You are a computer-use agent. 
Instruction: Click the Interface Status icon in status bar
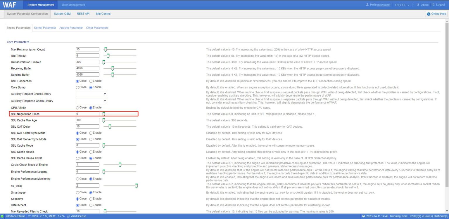tap(2, 216)
